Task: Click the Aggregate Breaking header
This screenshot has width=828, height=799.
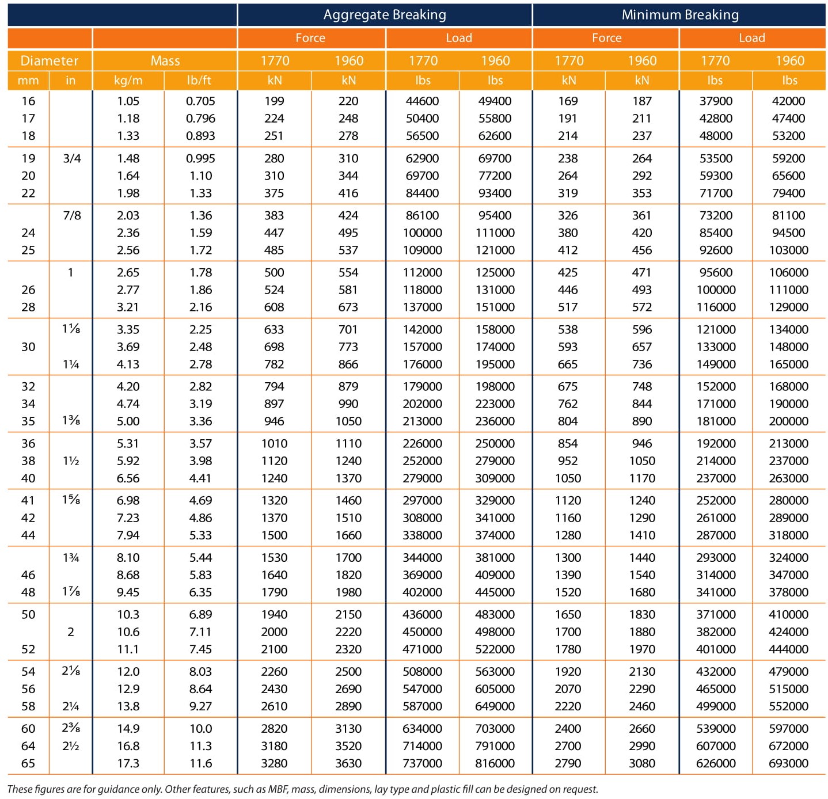Action: pos(385,15)
